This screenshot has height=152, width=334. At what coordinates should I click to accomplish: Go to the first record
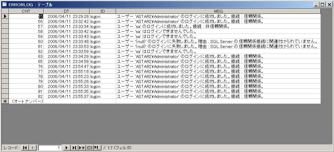pos(25,148)
